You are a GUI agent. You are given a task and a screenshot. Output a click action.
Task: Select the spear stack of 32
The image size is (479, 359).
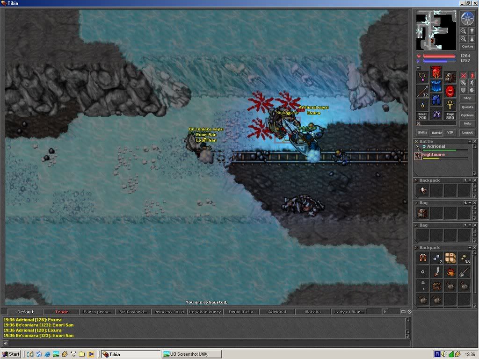click(422, 91)
